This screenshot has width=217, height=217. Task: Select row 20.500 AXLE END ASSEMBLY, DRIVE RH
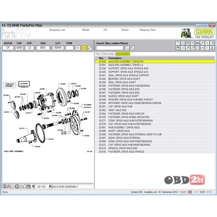pos(155,61)
